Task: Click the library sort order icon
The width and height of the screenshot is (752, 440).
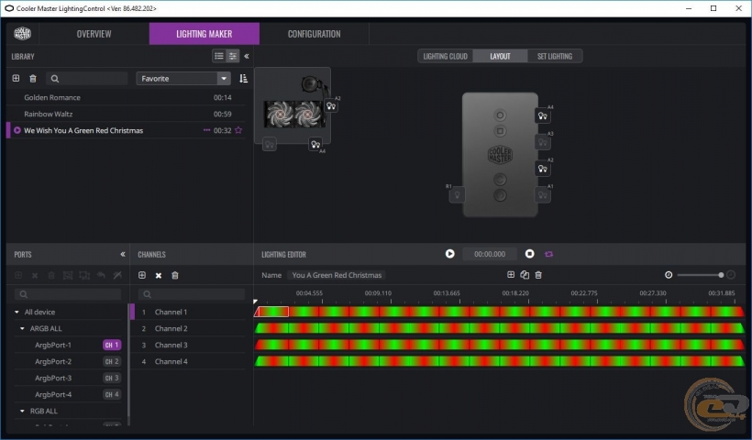Action: (x=243, y=79)
